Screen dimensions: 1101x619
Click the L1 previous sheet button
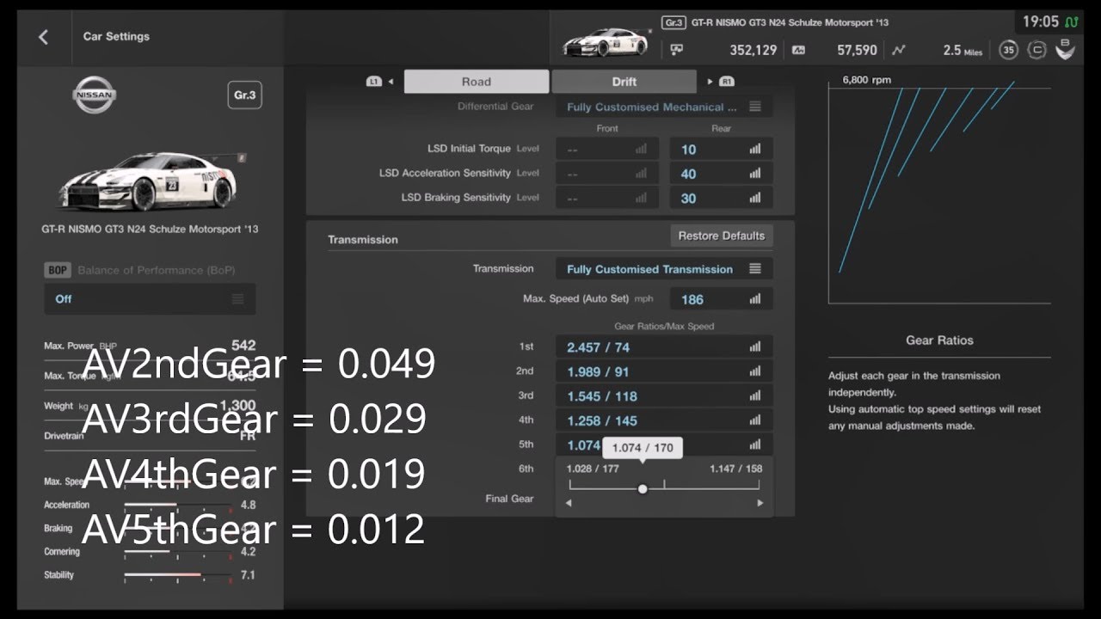(373, 82)
